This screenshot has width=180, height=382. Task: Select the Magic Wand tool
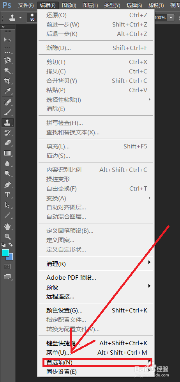7,71
